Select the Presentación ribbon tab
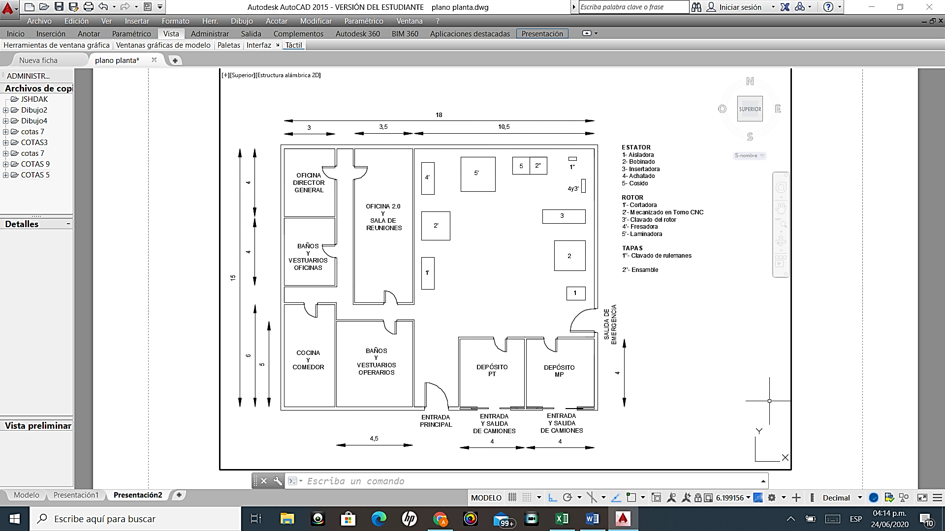 coord(542,33)
